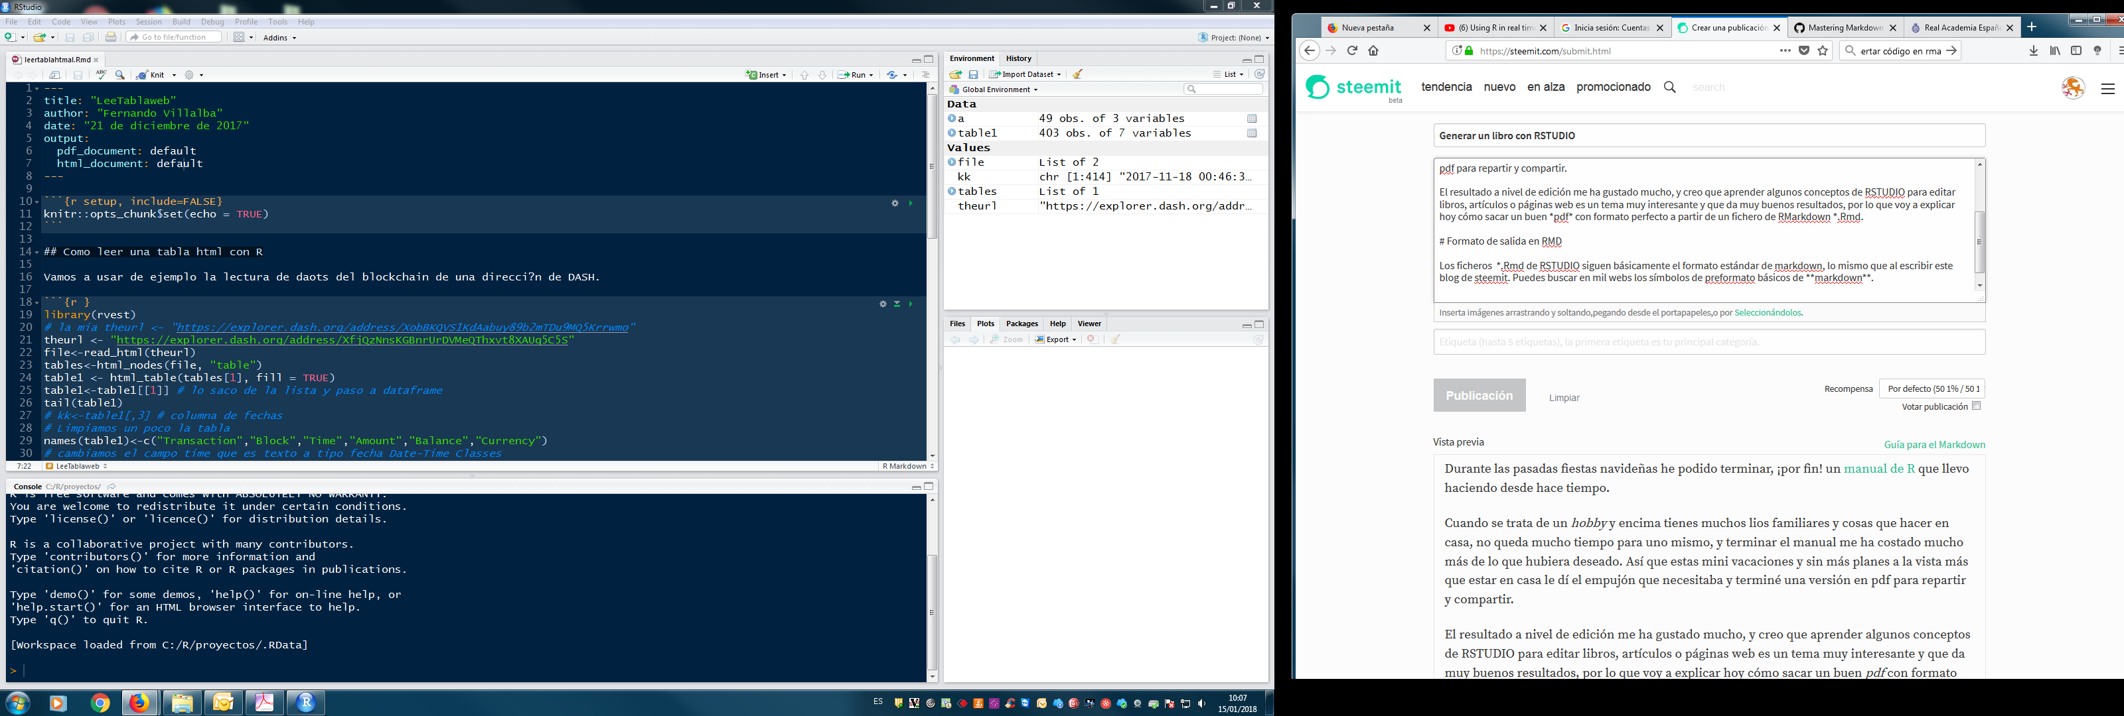Save workspace icon in Environment pane

pyautogui.click(x=973, y=74)
